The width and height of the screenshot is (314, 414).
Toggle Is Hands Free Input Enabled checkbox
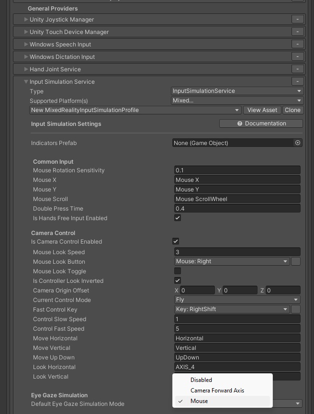tap(178, 218)
